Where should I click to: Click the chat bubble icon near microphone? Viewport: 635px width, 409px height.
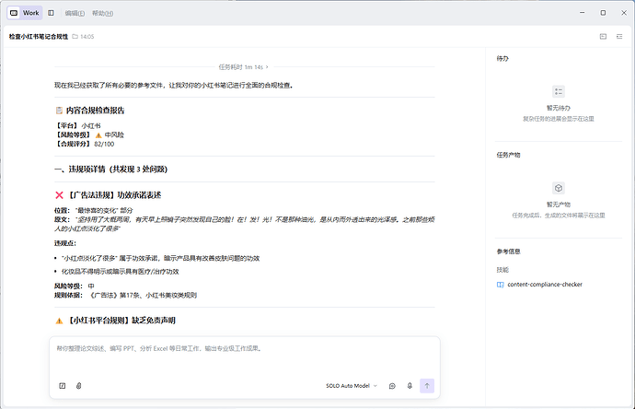tap(392, 386)
